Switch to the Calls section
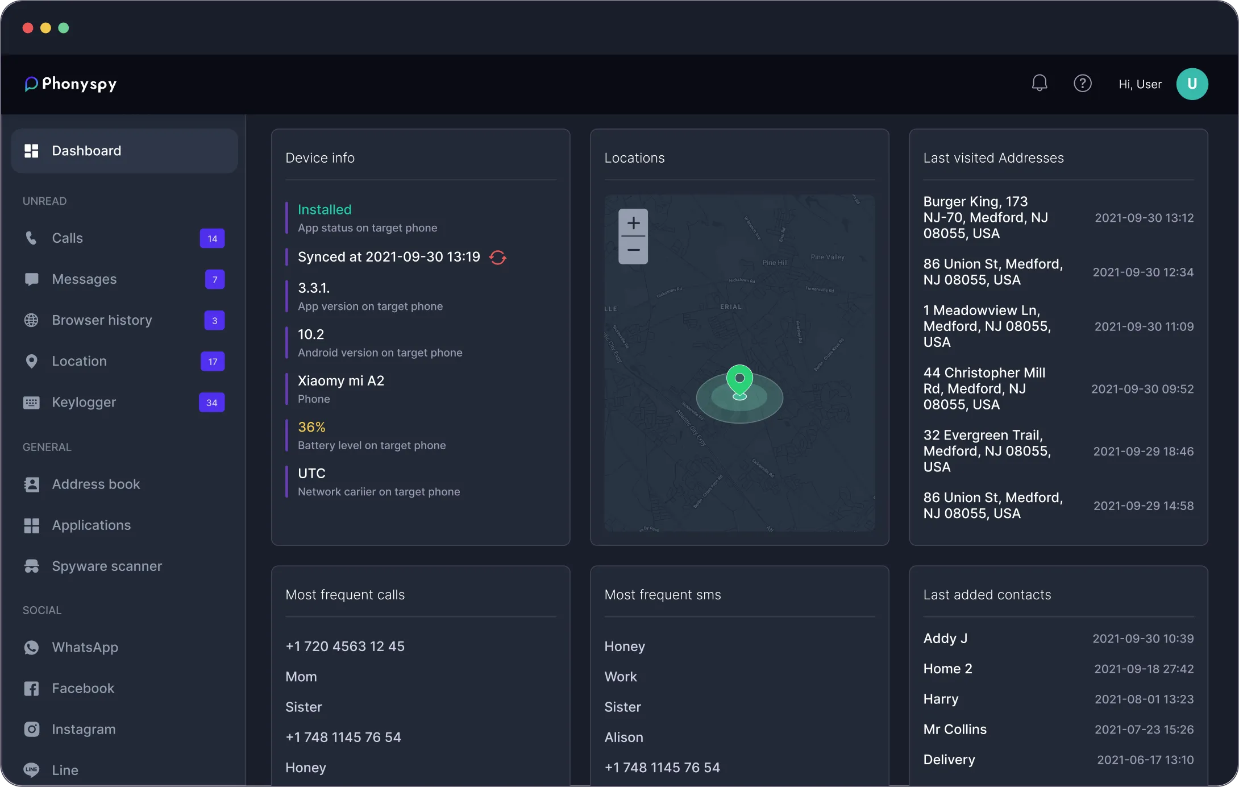 coord(67,238)
